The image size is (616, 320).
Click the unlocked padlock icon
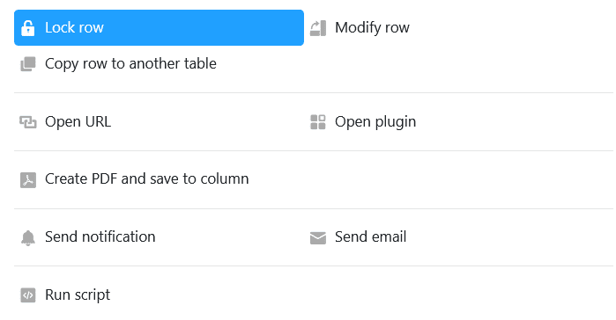(x=28, y=28)
